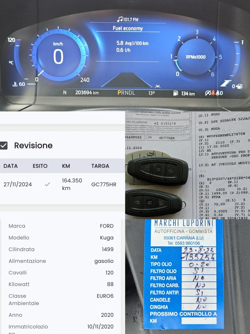Click the fuel pump icon showing 134 km range
Screen dimensions: 250x334
(x=175, y=93)
